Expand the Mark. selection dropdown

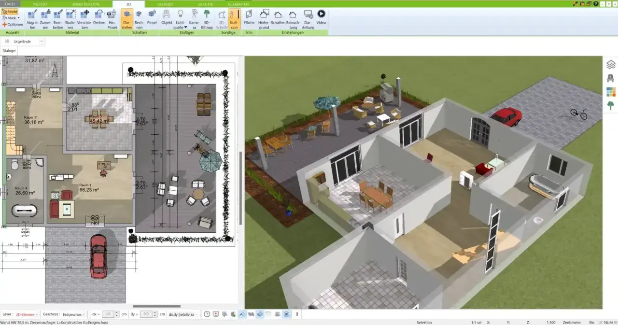pyautogui.click(x=11, y=18)
